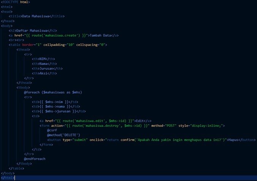Click route string 'mahasiswa.create'
This screenshot has height=181, width=257.
point(61,35)
